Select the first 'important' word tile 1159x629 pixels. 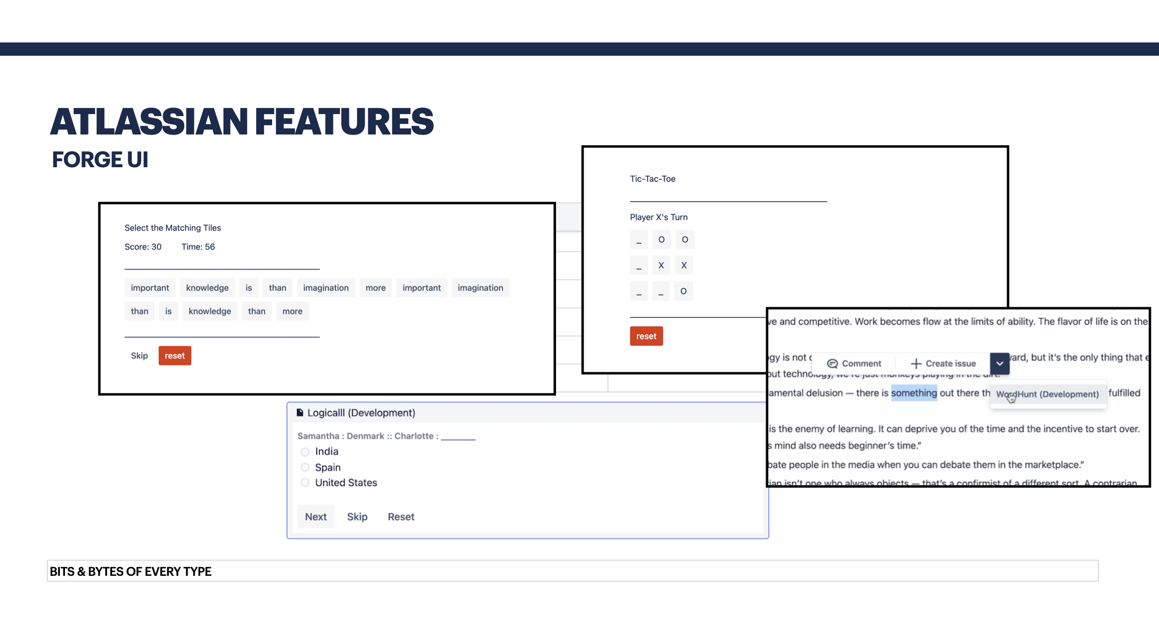150,288
